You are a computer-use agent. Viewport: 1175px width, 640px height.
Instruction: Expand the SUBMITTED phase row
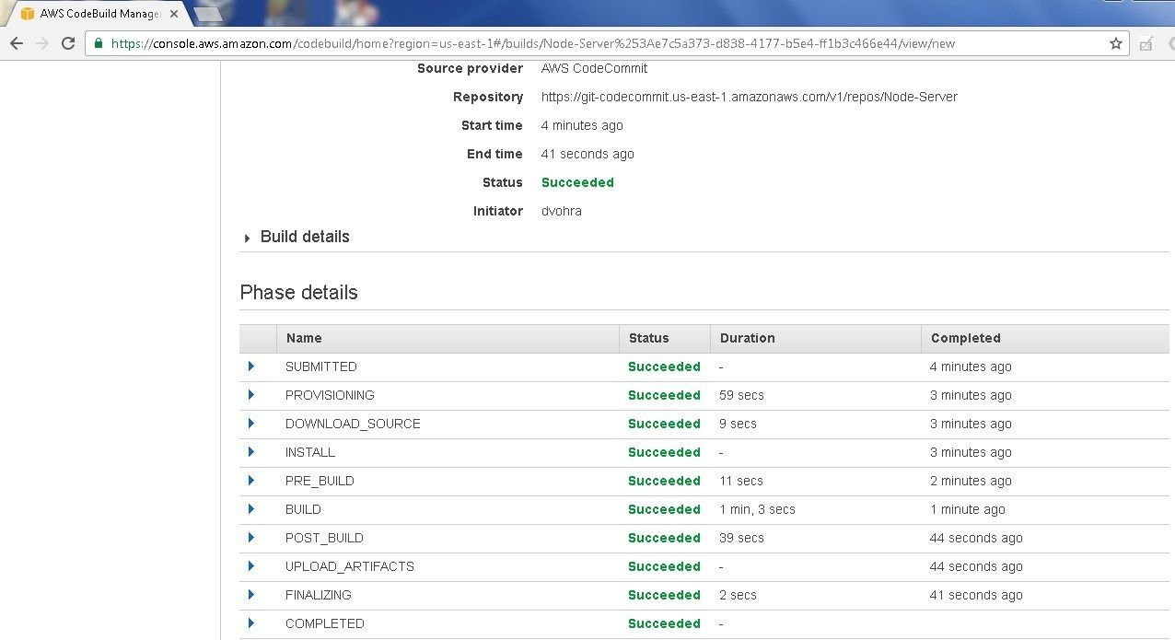point(250,367)
